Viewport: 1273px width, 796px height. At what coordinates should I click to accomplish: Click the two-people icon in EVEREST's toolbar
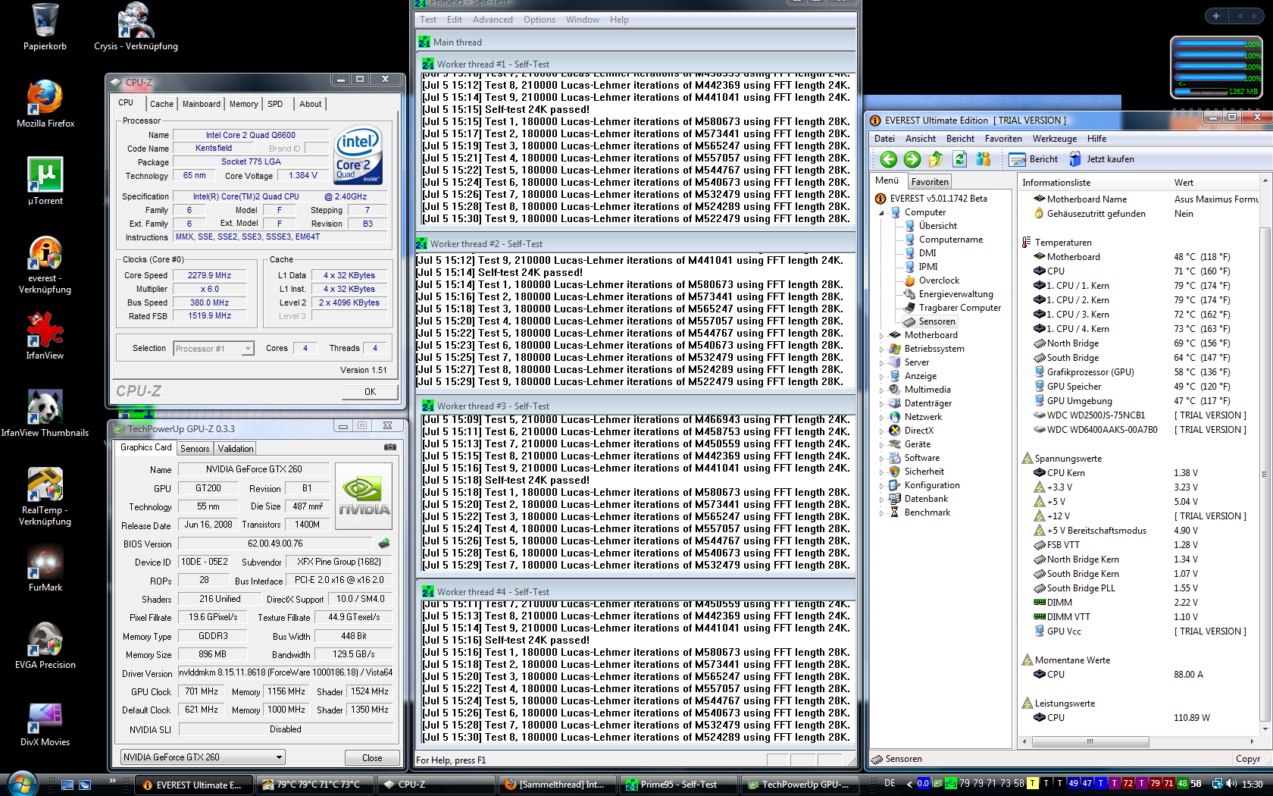click(x=984, y=159)
